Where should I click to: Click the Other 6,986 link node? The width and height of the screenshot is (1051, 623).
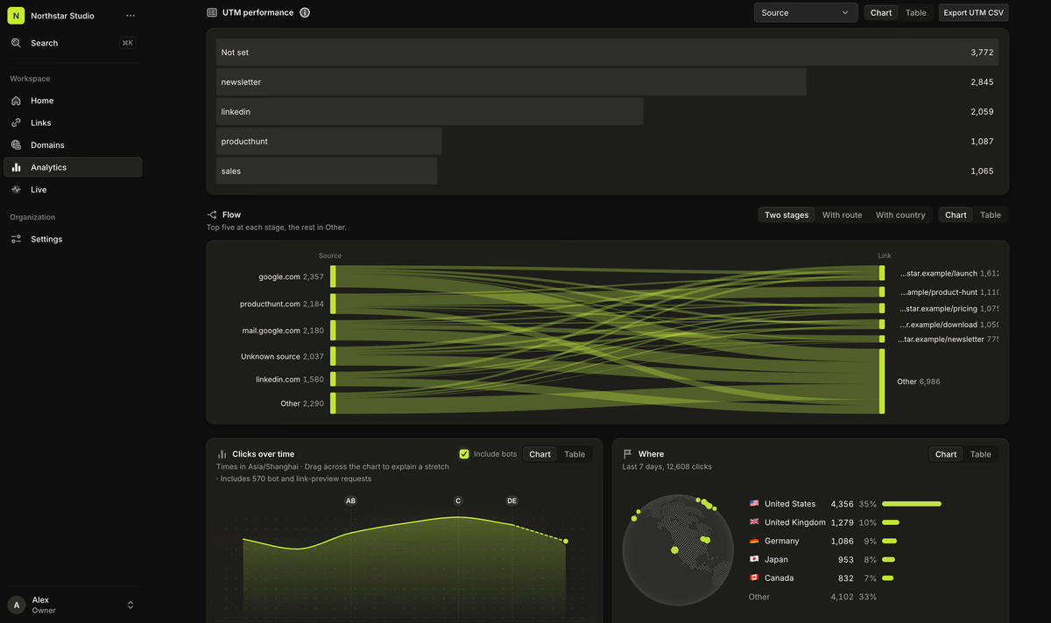[882, 381]
